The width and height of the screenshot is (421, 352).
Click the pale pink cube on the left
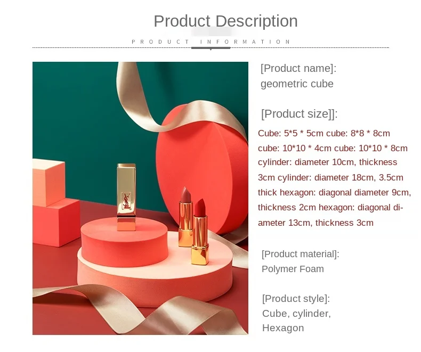click(48, 183)
